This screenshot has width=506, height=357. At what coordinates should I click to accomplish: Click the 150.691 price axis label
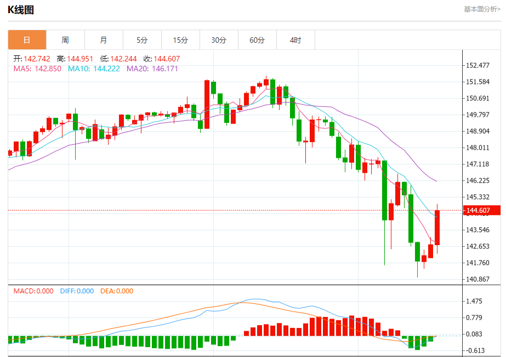click(x=477, y=98)
